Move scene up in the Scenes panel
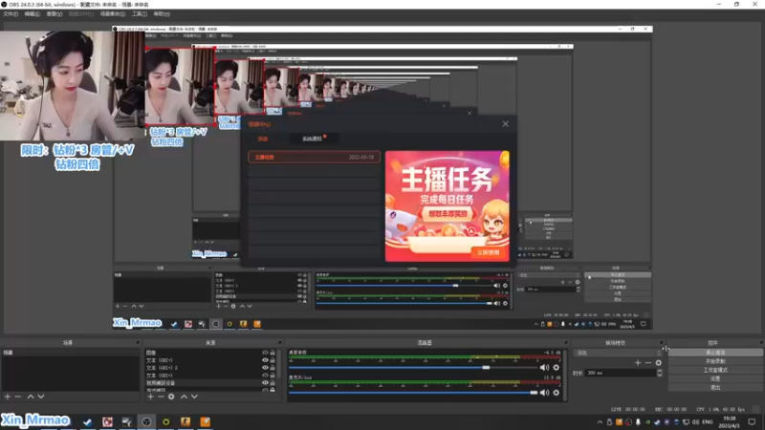The image size is (765, 430). pos(31,397)
